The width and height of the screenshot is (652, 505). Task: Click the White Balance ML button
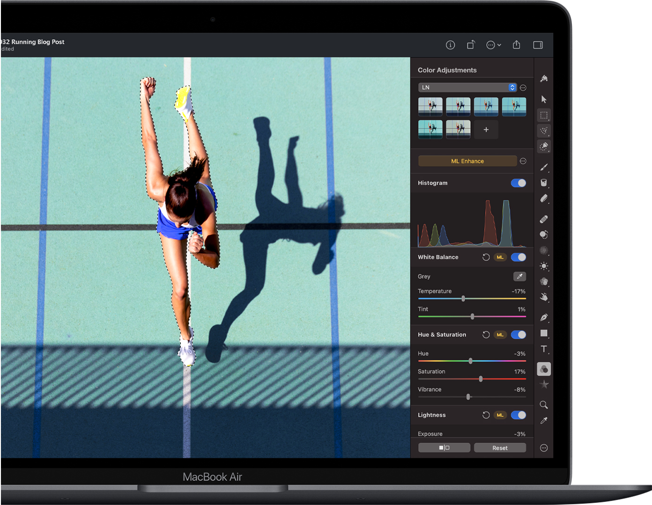500,257
